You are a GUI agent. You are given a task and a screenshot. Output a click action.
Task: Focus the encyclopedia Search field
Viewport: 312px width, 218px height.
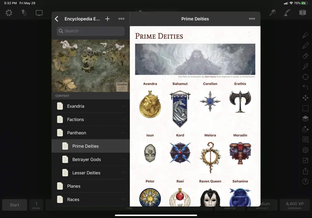(90, 31)
